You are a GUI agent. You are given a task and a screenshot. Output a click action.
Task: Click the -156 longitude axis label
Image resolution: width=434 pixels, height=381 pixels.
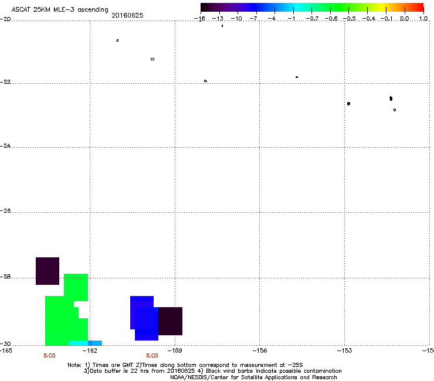point(260,351)
